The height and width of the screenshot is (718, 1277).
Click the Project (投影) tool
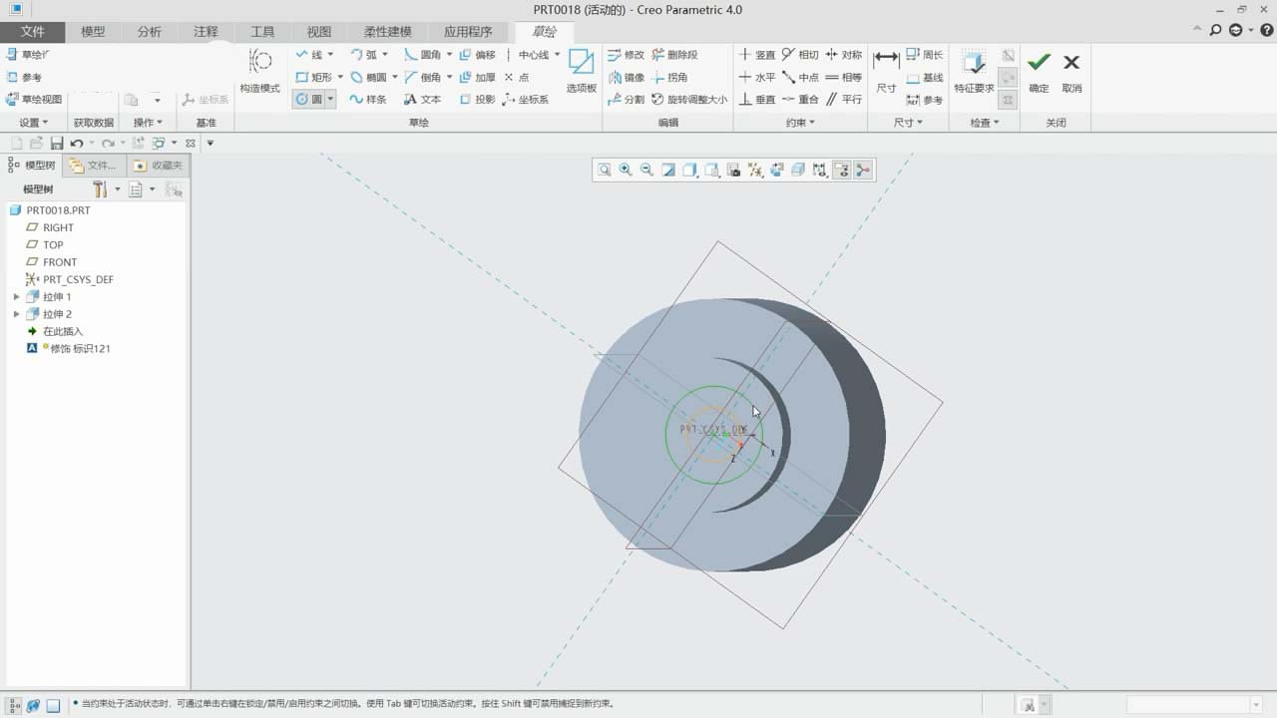point(477,100)
